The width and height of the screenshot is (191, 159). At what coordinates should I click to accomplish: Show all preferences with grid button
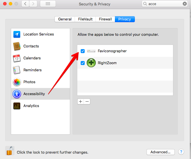[x=48, y=4]
